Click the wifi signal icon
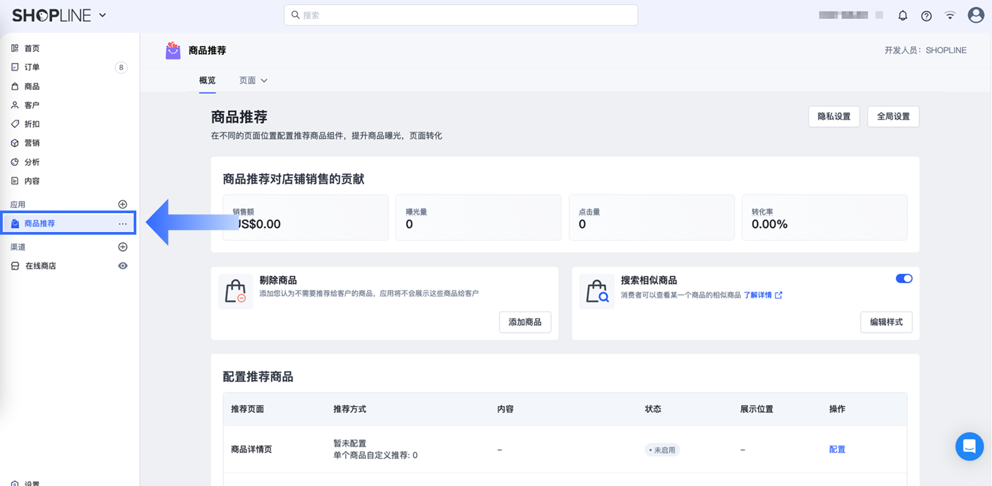The width and height of the screenshot is (992, 486). pyautogui.click(x=950, y=15)
